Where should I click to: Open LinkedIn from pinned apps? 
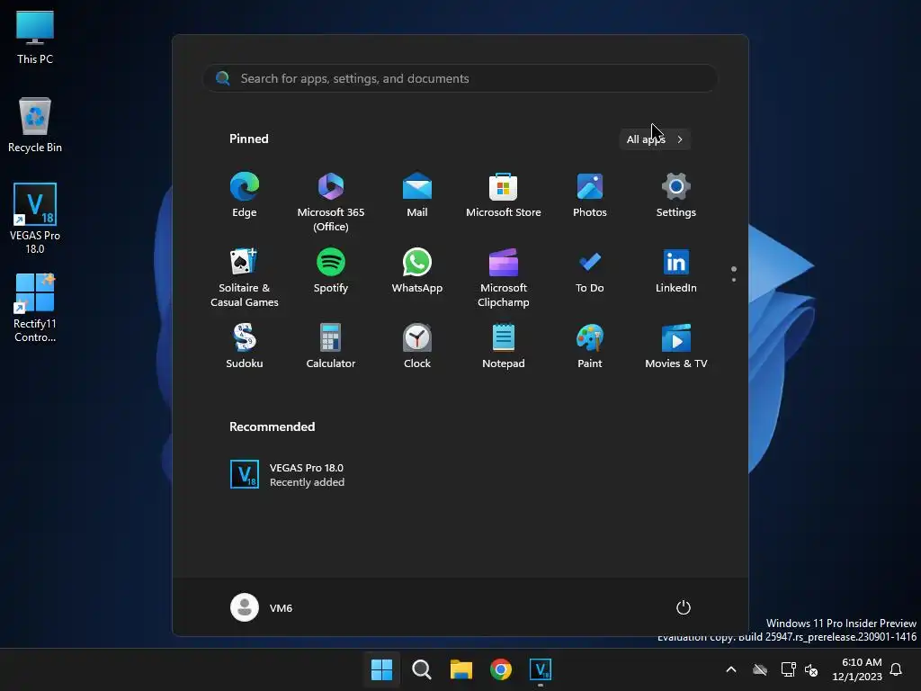676,271
